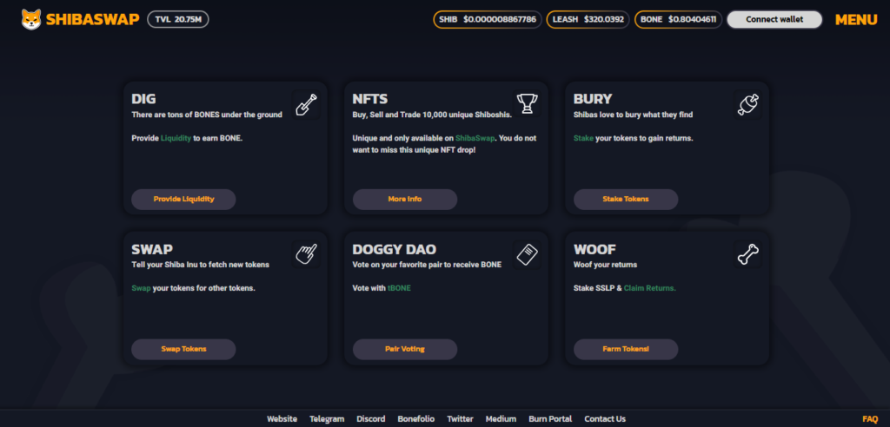The height and width of the screenshot is (427, 890).
Task: Click the BURY card heading
Action: click(x=593, y=99)
